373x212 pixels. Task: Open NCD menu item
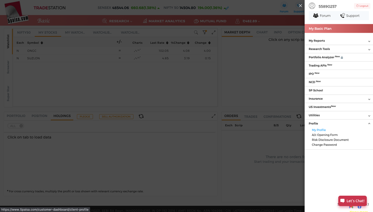pyautogui.click(x=339, y=82)
